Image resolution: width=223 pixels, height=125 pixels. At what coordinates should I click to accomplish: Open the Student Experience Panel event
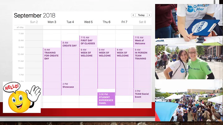[106, 99]
